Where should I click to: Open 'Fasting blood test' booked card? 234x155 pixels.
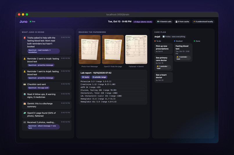point(183,52)
